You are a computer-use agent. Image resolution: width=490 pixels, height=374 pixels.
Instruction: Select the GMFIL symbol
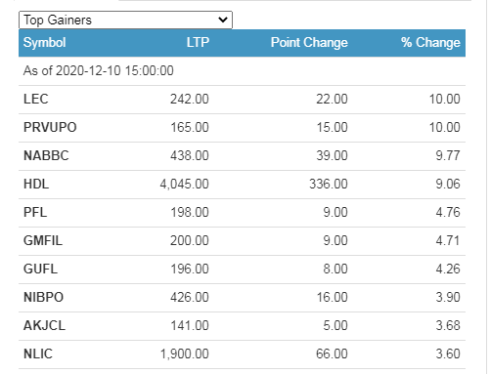point(43,240)
